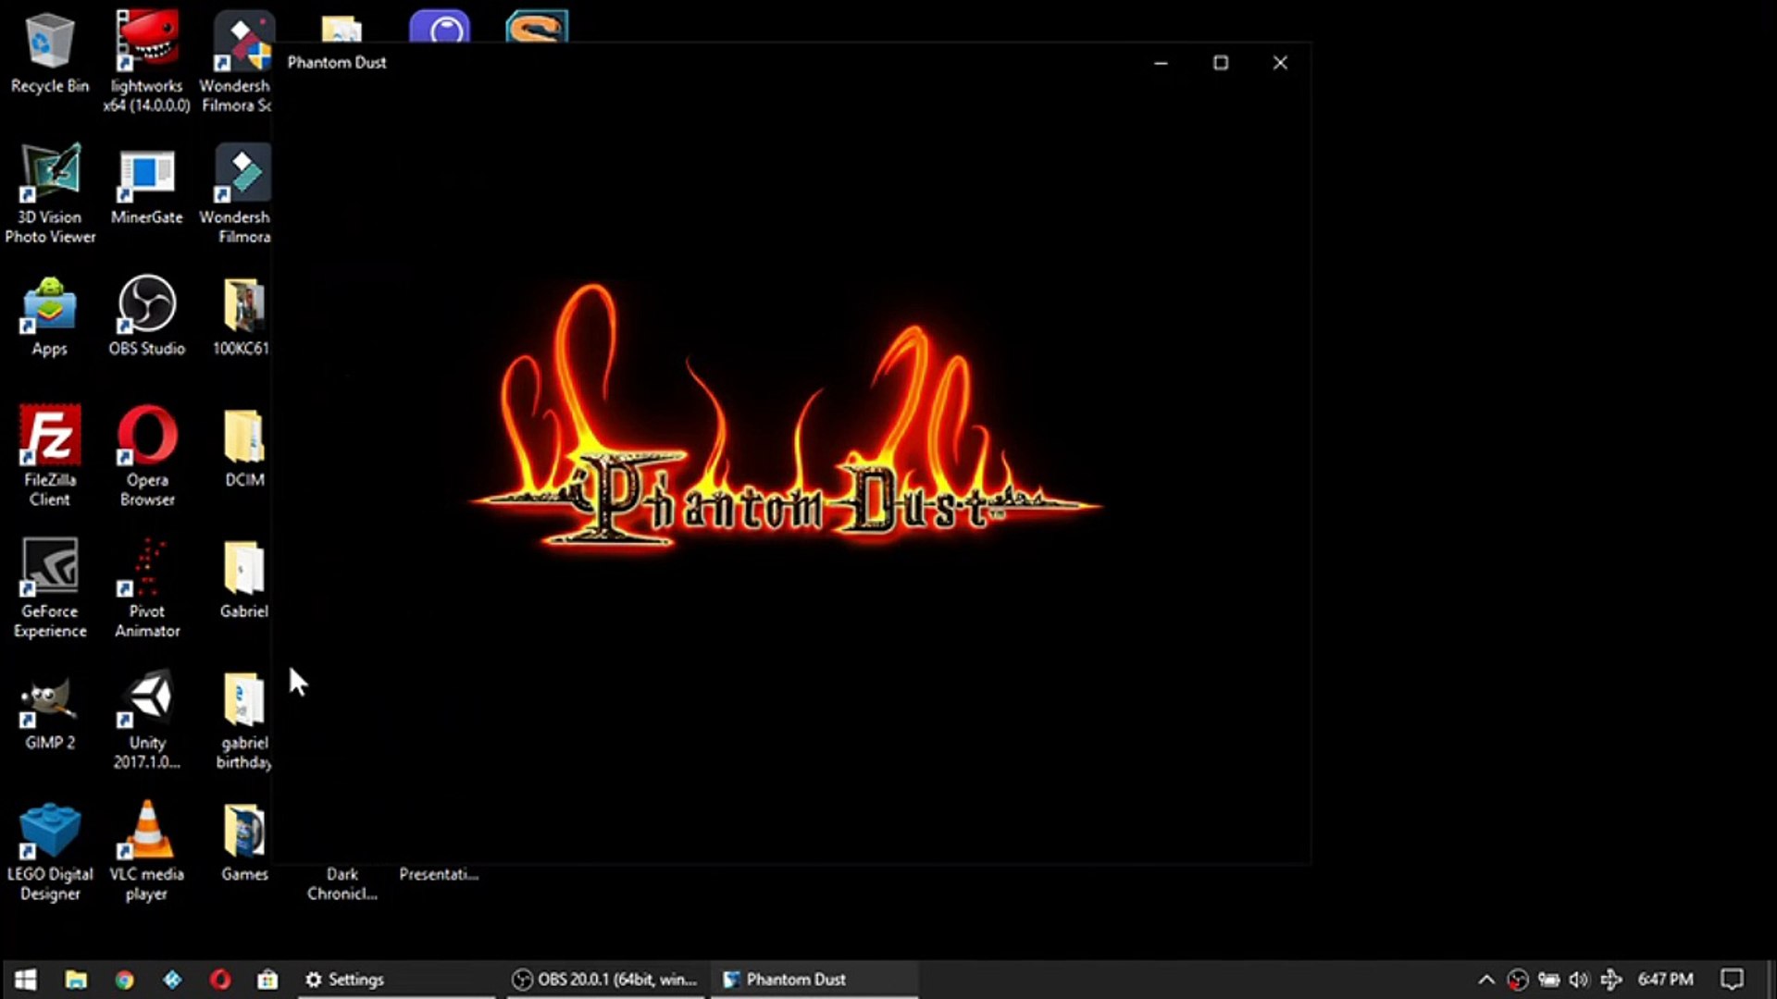The image size is (1777, 999).
Task: Click the Presentati... desktop item label
Action: 439,874
